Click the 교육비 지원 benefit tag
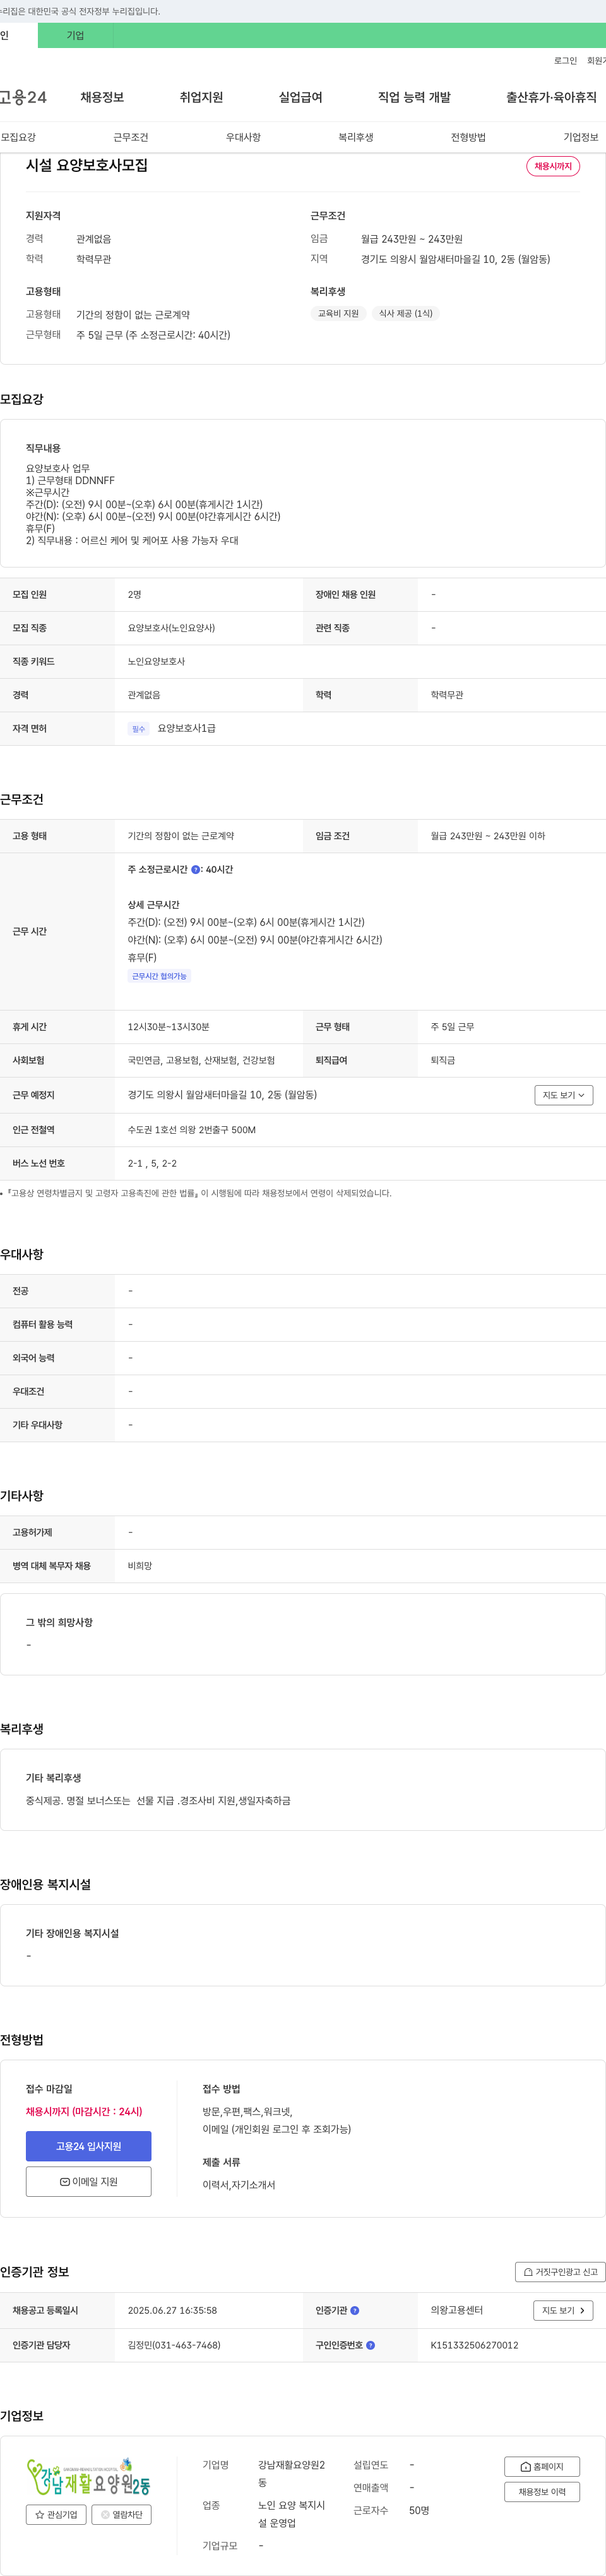 coord(338,313)
